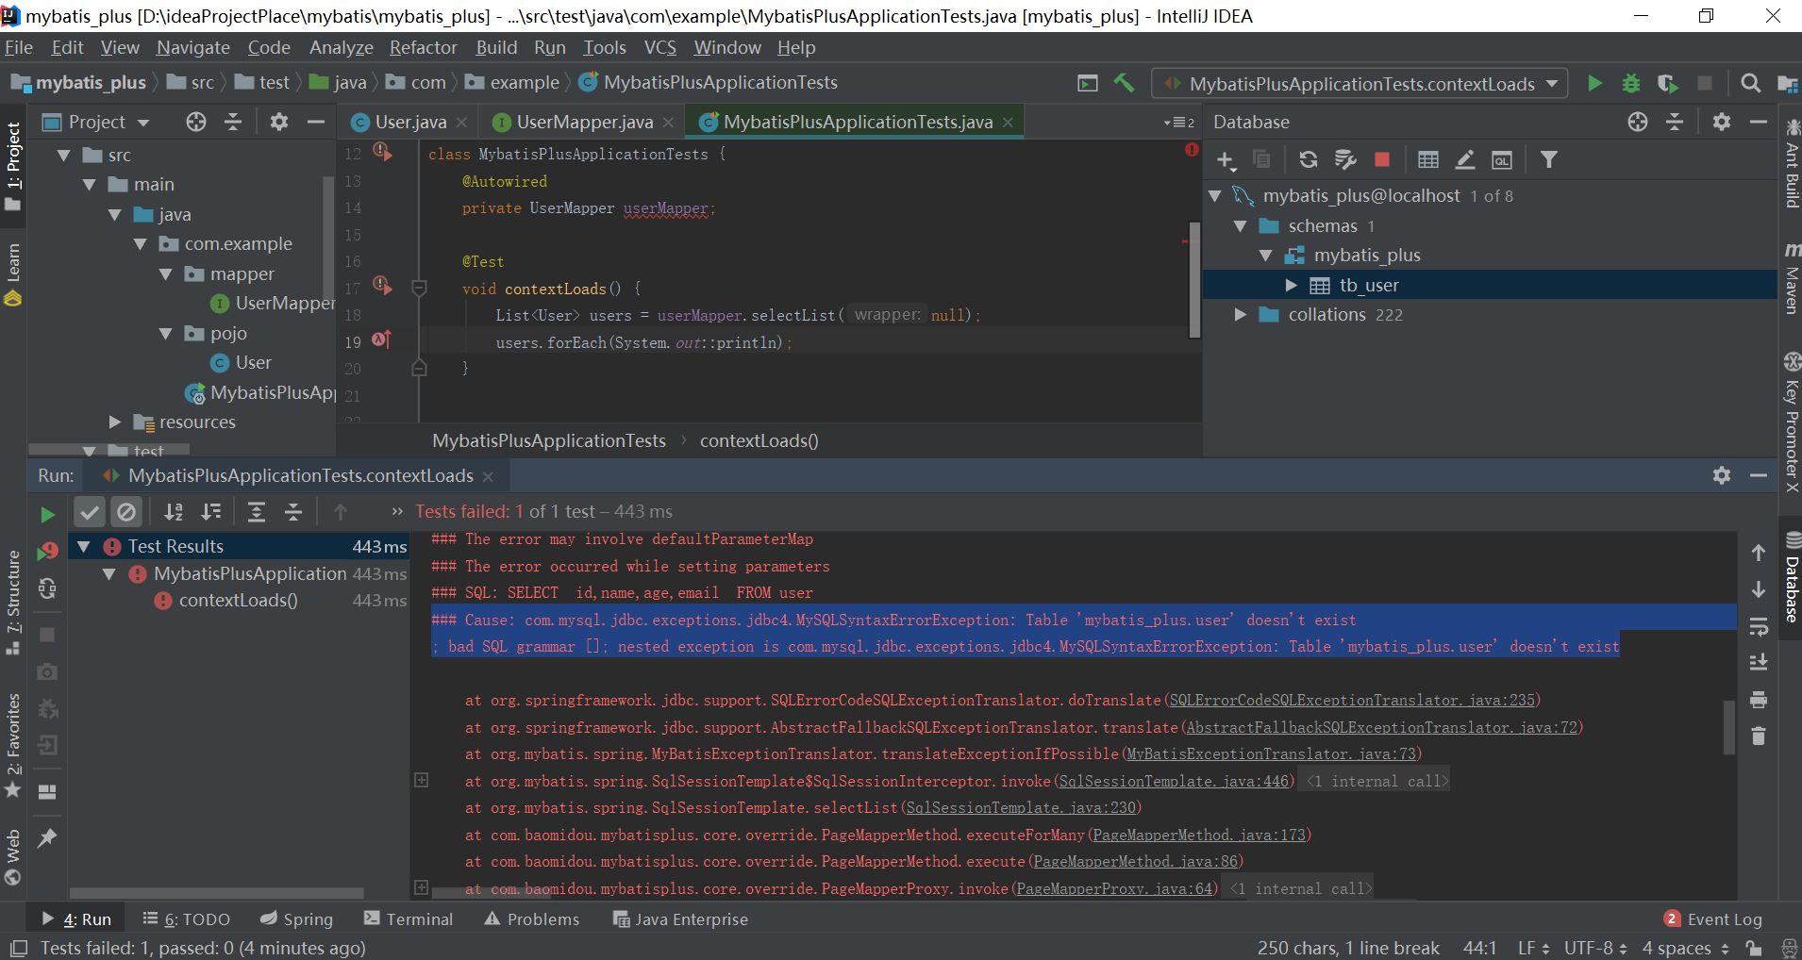Open Refactor menu
Viewport: 1802px width, 960px height.
point(423,47)
